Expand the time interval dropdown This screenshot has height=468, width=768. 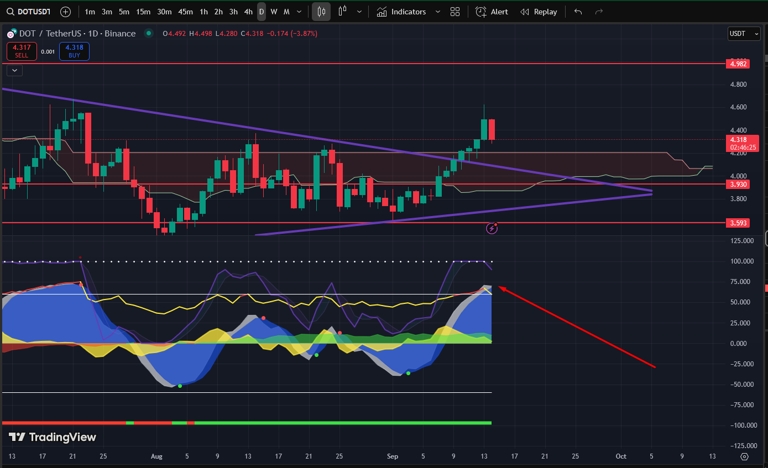[299, 12]
